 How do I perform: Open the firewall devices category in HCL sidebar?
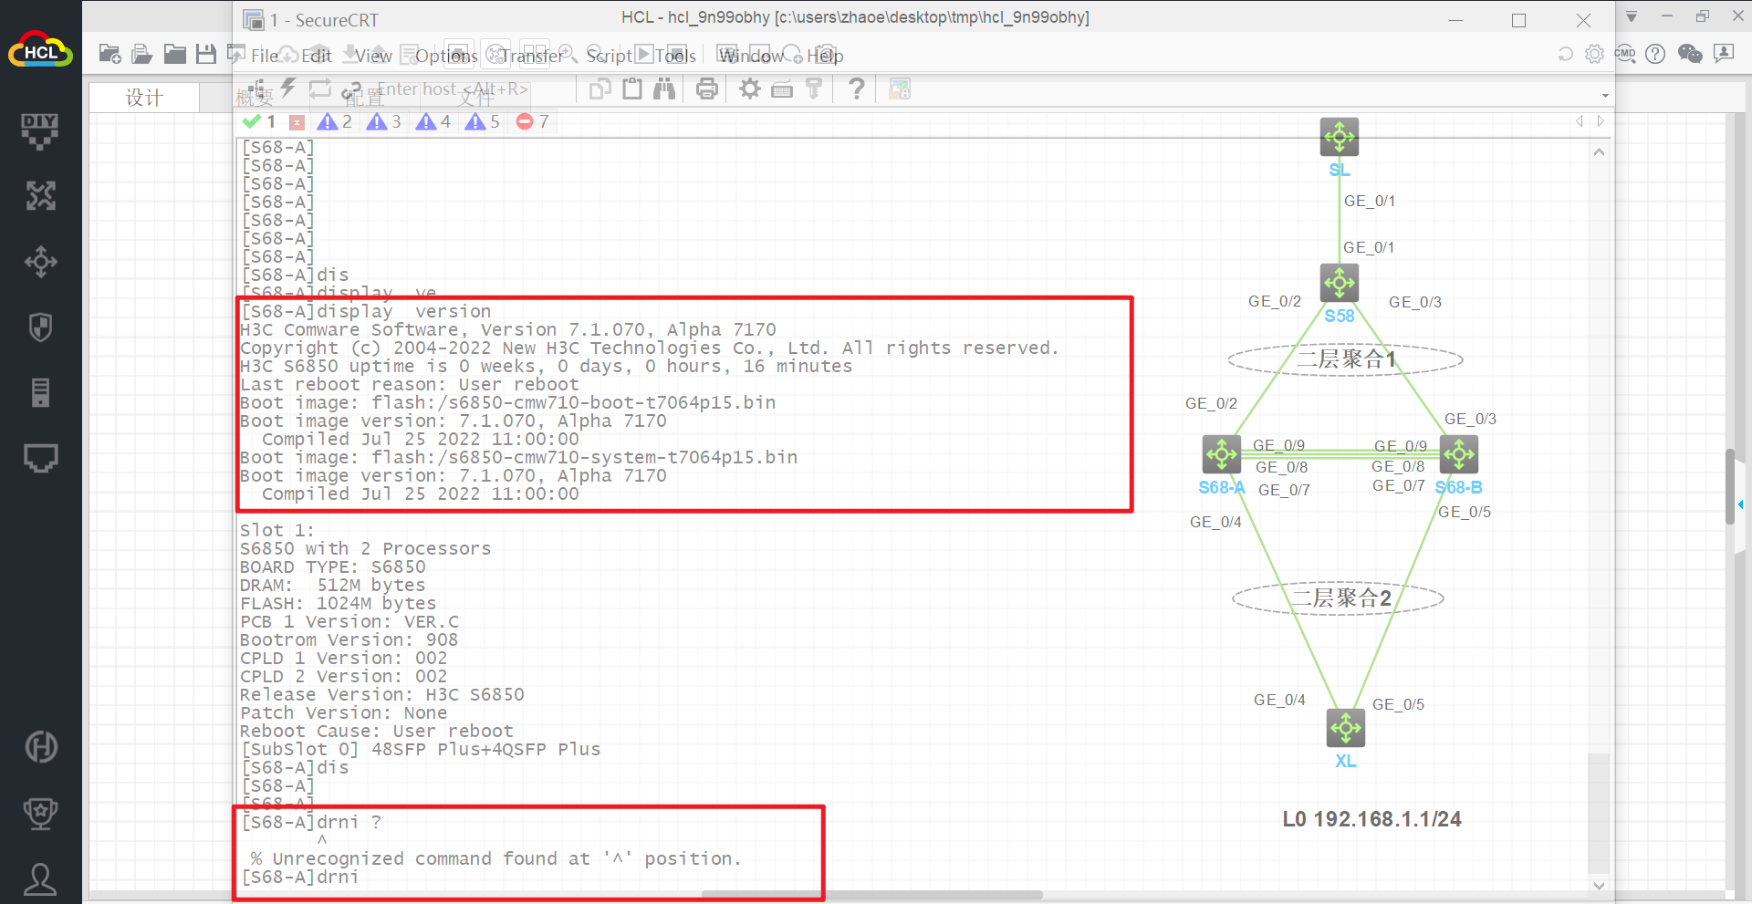[x=40, y=327]
